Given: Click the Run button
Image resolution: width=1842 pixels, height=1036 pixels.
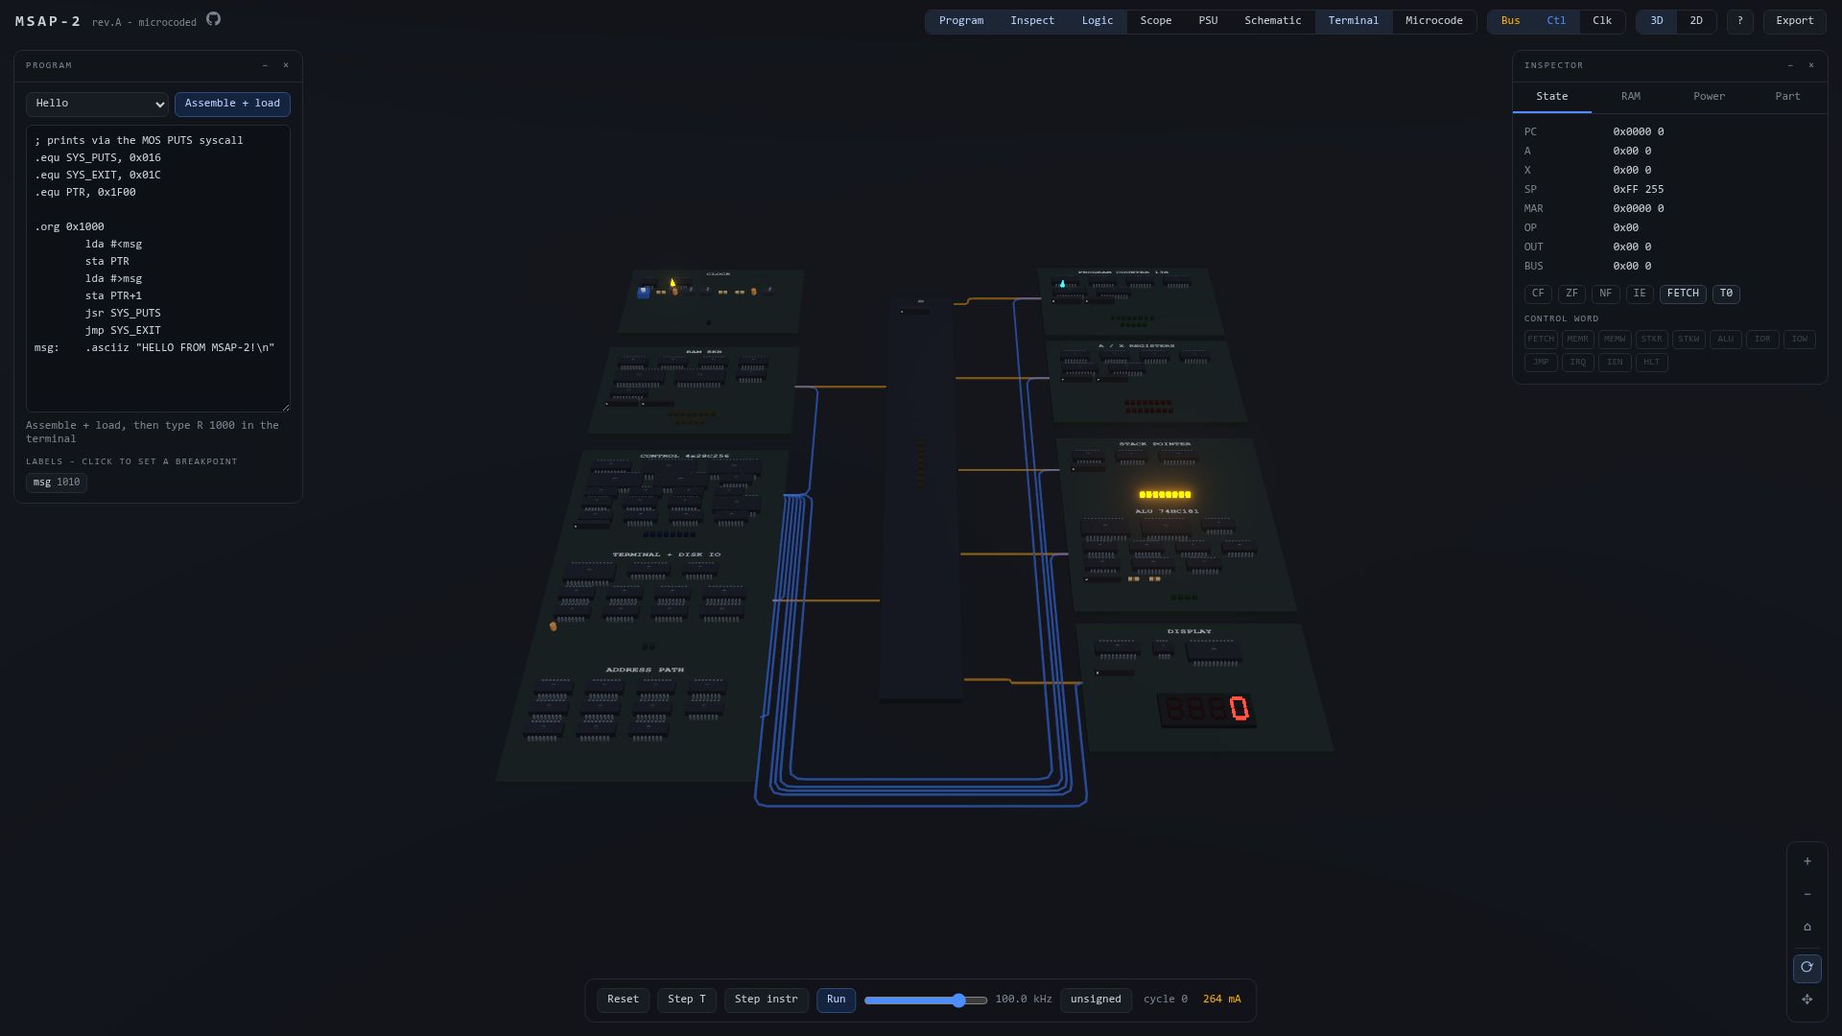Looking at the screenshot, I should 837,1000.
